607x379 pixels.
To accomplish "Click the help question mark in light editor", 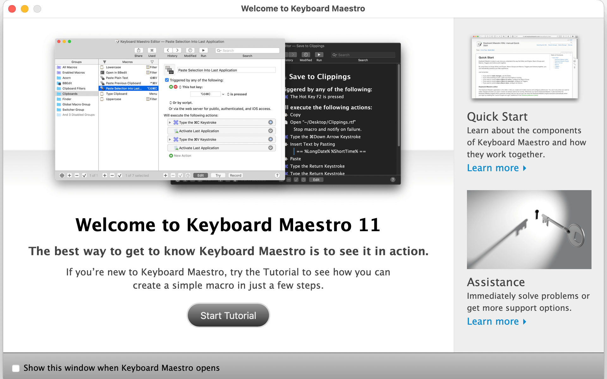I will coord(277,176).
